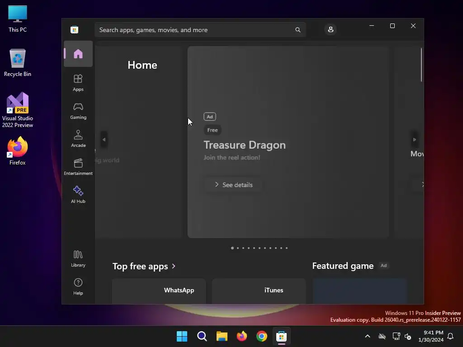Open File Explorer from the taskbar
The width and height of the screenshot is (463, 347).
point(222,336)
